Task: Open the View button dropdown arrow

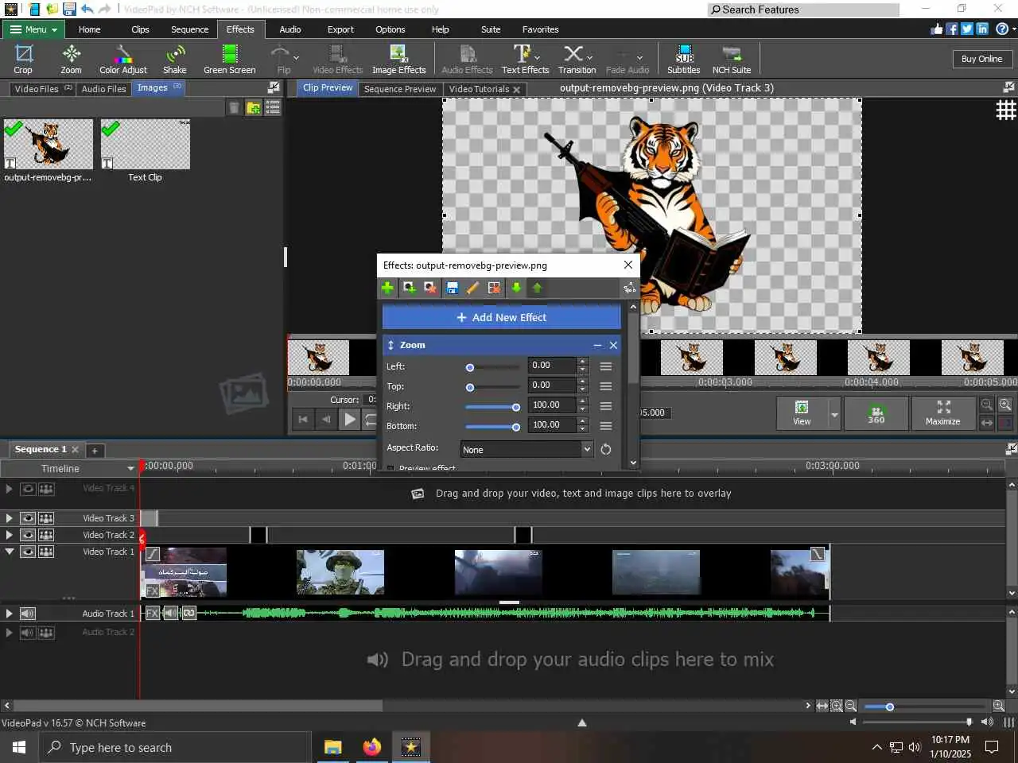Action: click(834, 414)
